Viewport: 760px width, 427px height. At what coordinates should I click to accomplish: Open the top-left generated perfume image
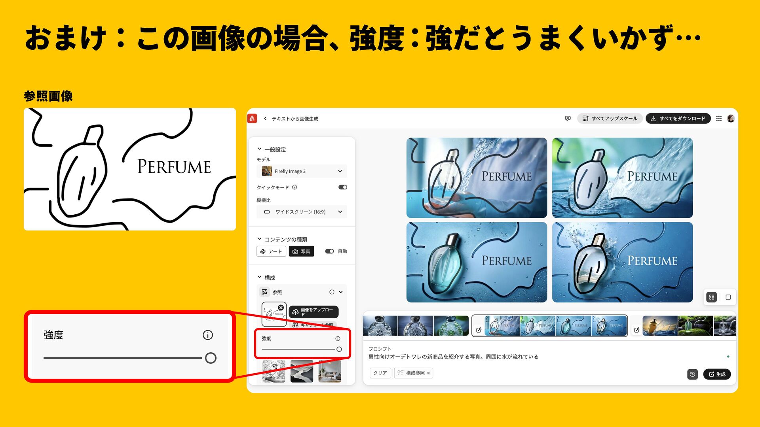tap(477, 178)
